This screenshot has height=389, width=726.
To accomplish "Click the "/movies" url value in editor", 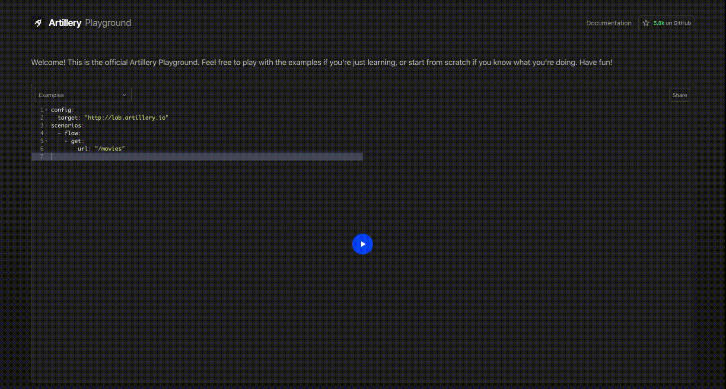I will (110, 149).
